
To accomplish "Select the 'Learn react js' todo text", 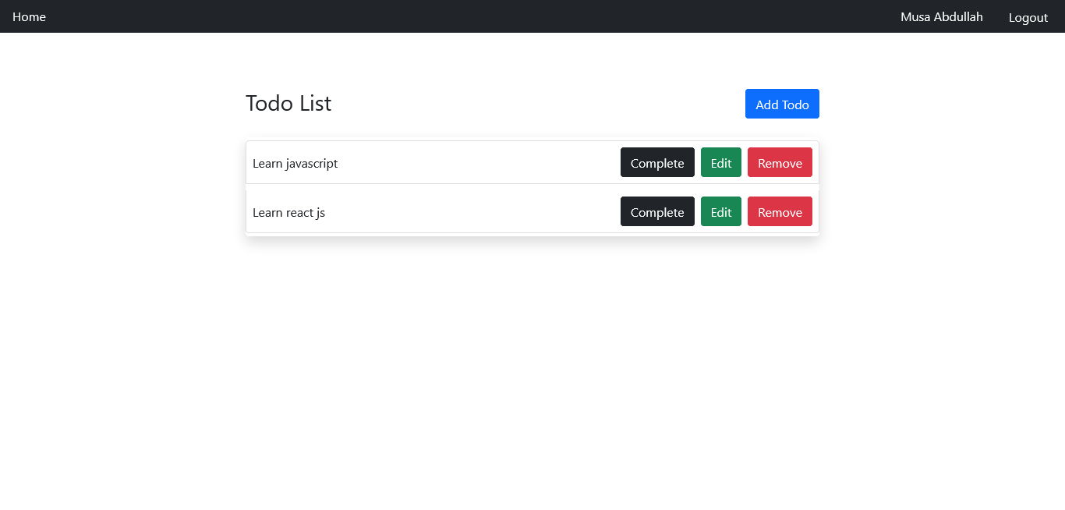I will pyautogui.click(x=288, y=212).
